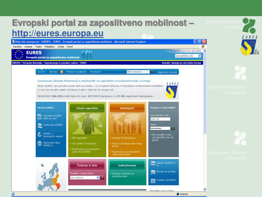Open the slovenščina (sl) language dropdown
Image resolution: width=262 pixels, height=197 pixels.
click(x=188, y=56)
